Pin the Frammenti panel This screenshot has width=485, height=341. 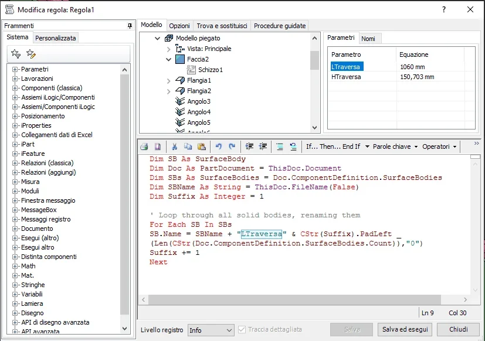[130, 26]
